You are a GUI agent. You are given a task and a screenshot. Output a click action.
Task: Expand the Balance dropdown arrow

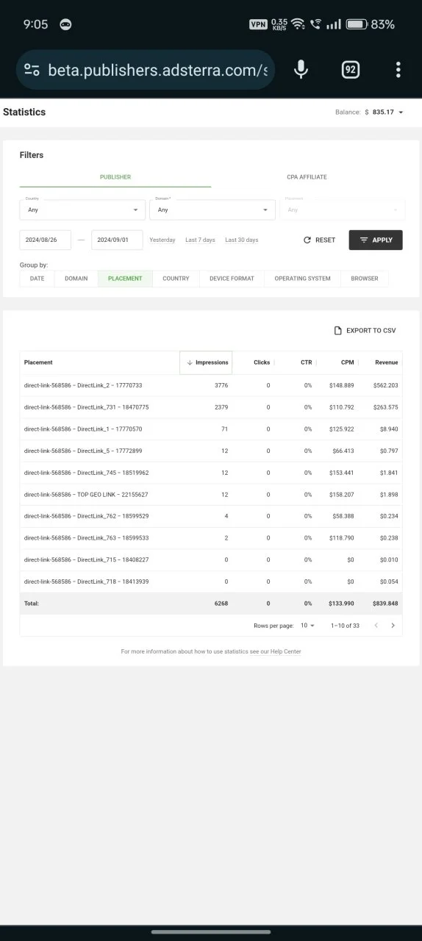[x=401, y=112]
